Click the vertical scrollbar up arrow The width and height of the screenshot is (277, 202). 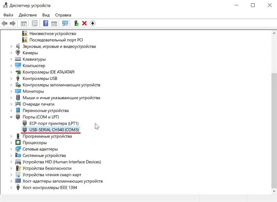[274, 33]
